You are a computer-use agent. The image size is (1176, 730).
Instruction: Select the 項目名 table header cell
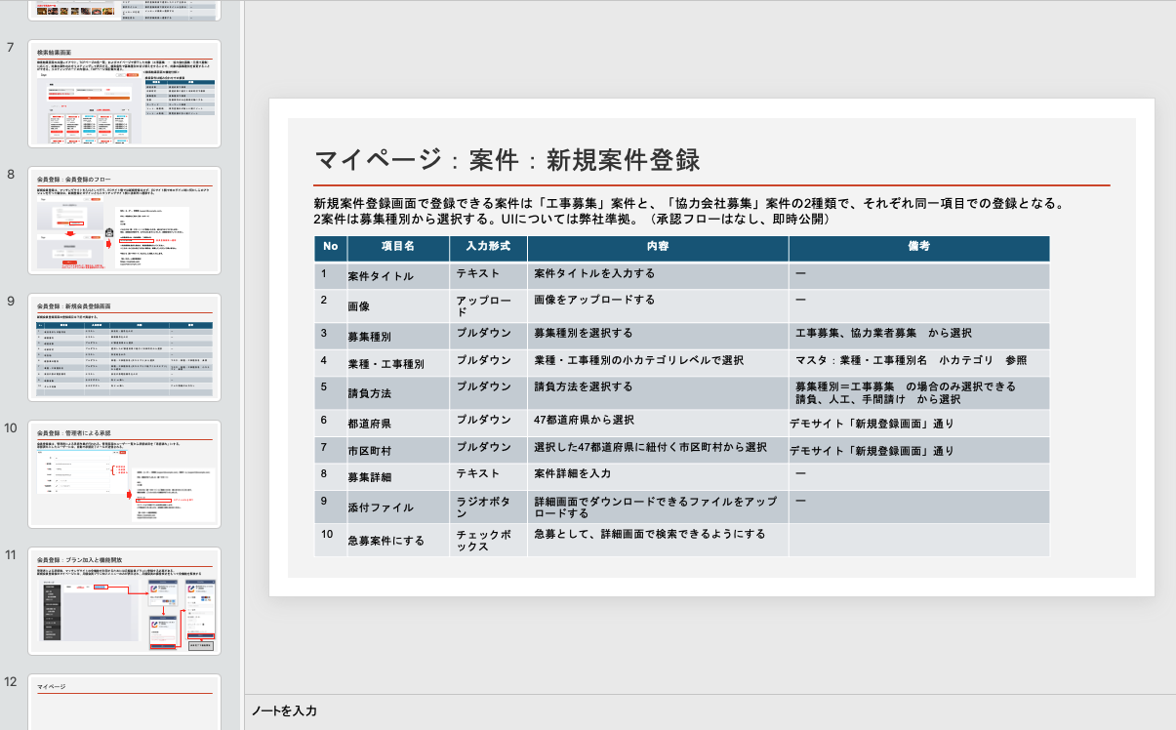[397, 248]
